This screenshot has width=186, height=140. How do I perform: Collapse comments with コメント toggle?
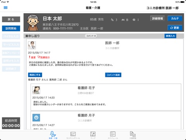coord(91,36)
